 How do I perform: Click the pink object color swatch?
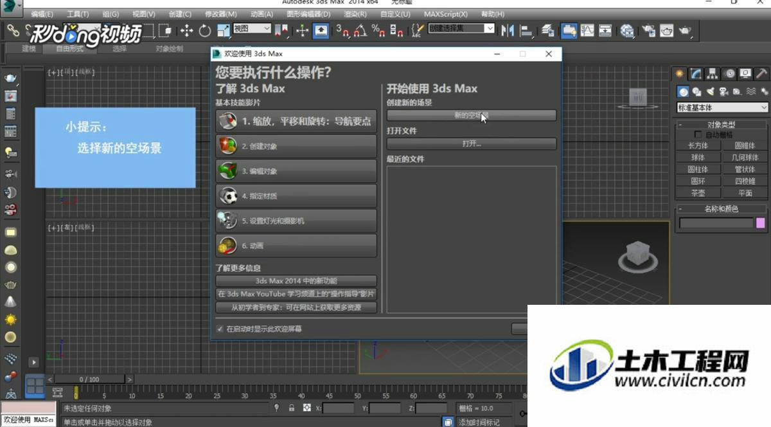[761, 223]
